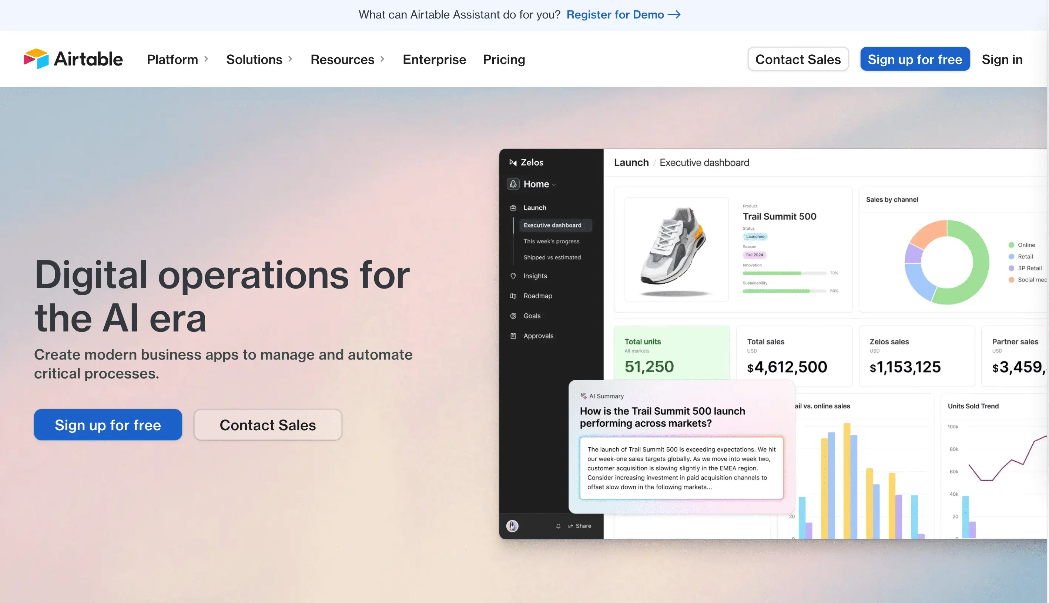This screenshot has height=603, width=1049.
Task: Click the Insights lightbulb icon
Action: coord(513,276)
